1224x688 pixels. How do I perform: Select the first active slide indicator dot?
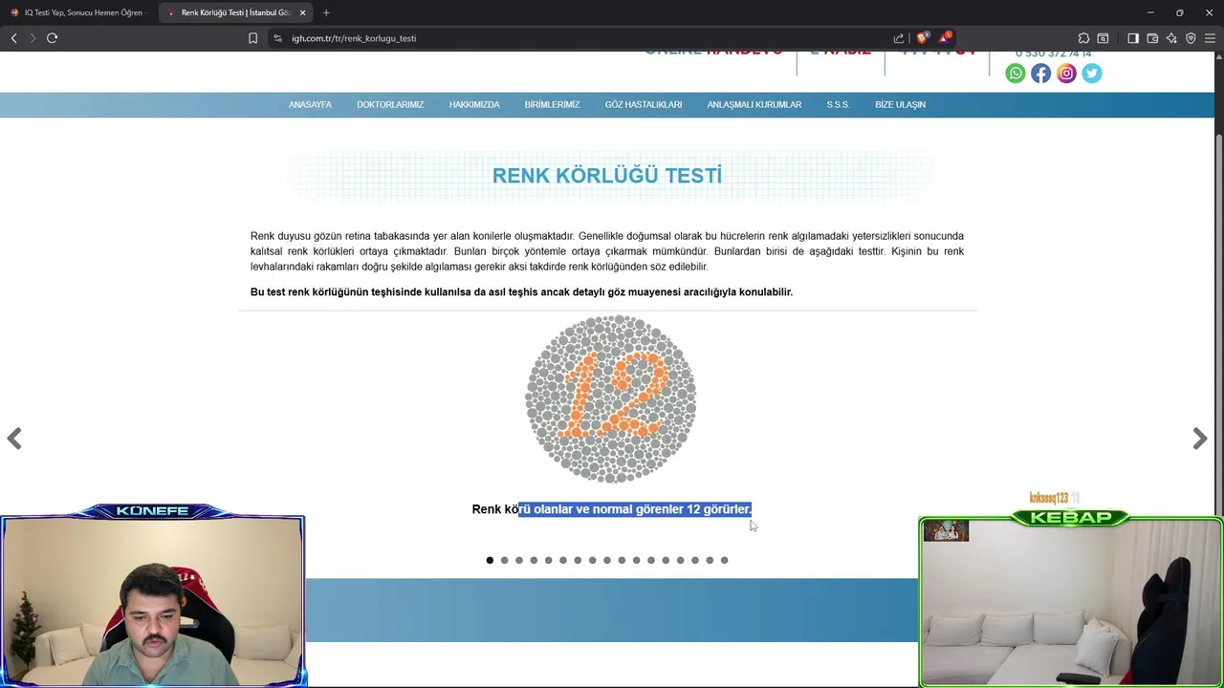490,560
